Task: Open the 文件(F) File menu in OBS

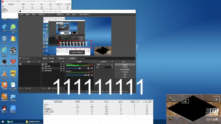Action: 22,15
